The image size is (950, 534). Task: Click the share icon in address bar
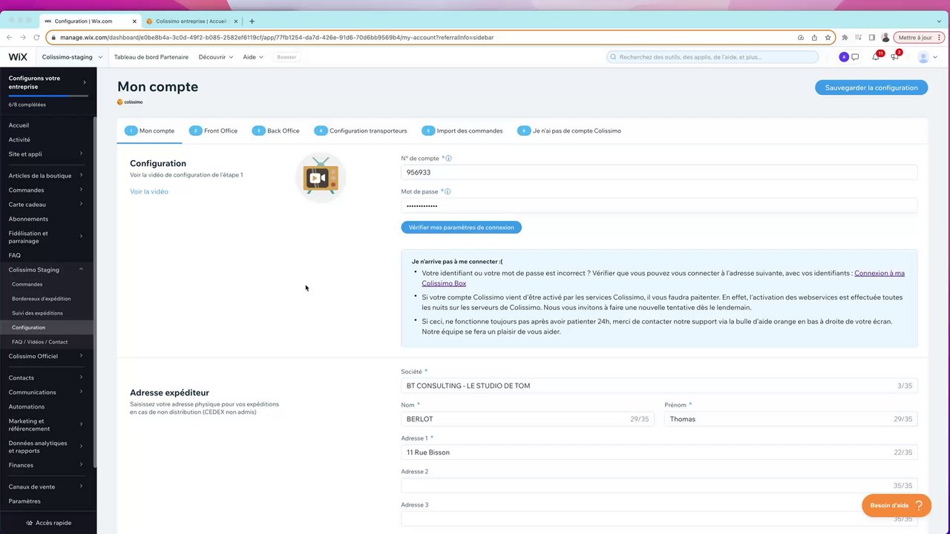[814, 37]
